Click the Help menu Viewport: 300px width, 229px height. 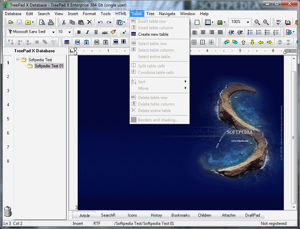[204, 14]
